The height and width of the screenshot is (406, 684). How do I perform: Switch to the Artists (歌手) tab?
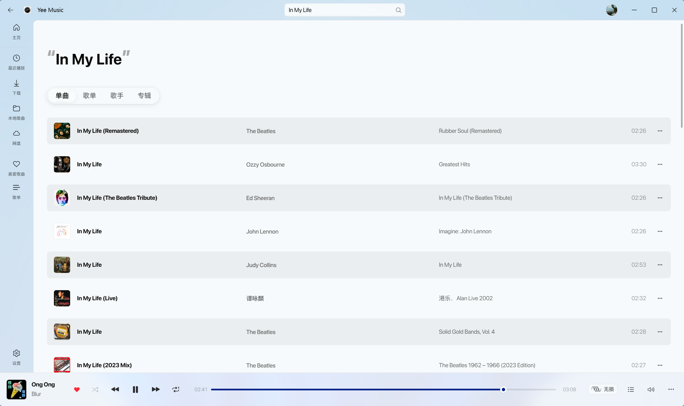117,96
